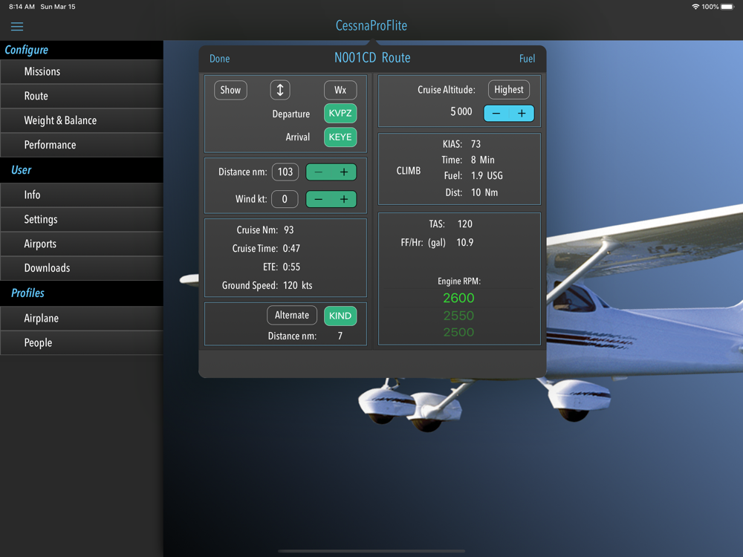Viewport: 743px width, 557px height.
Task: Tap the Wx weather button
Action: coord(340,90)
